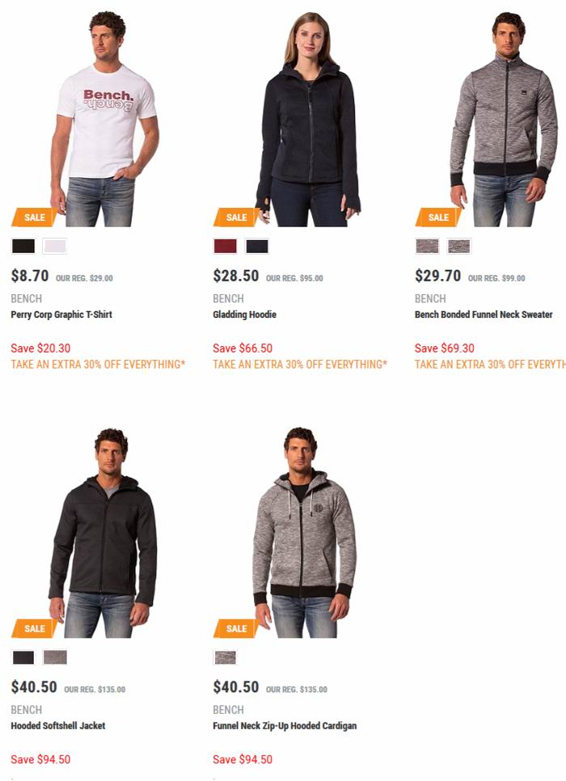This screenshot has height=781, width=566.
Task: Open Bench Bonded Funnel Neck Sweater link
Action: [484, 315]
